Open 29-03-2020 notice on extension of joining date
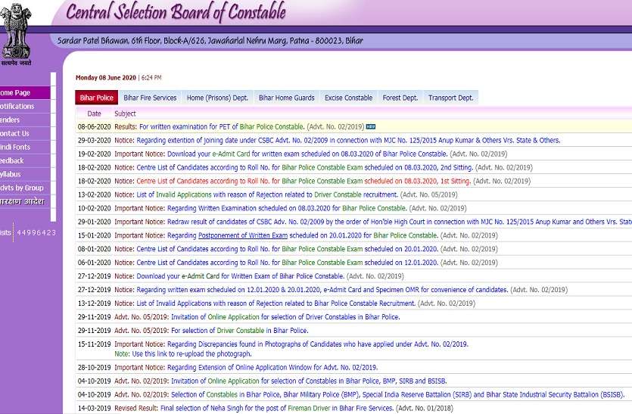632x414 pixels. [x=348, y=140]
